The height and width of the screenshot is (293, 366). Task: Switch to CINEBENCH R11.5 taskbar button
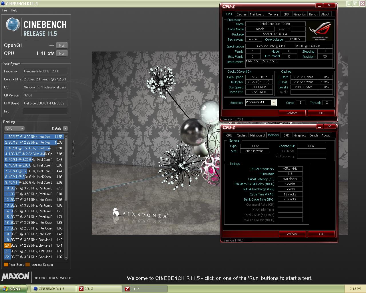(x=53, y=289)
